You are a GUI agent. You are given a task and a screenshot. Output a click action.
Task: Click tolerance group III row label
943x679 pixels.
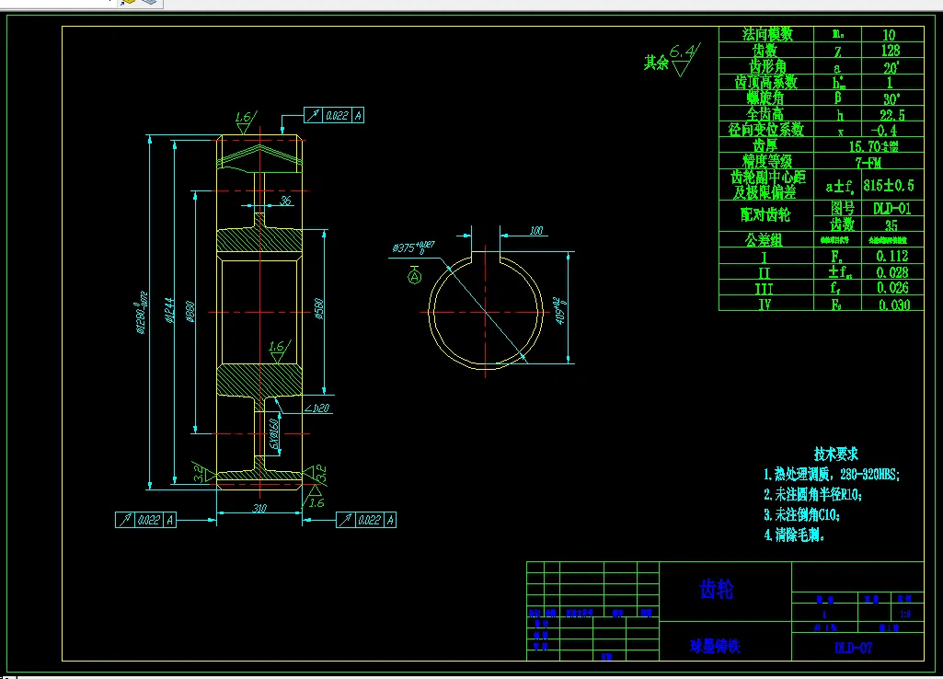[764, 289]
